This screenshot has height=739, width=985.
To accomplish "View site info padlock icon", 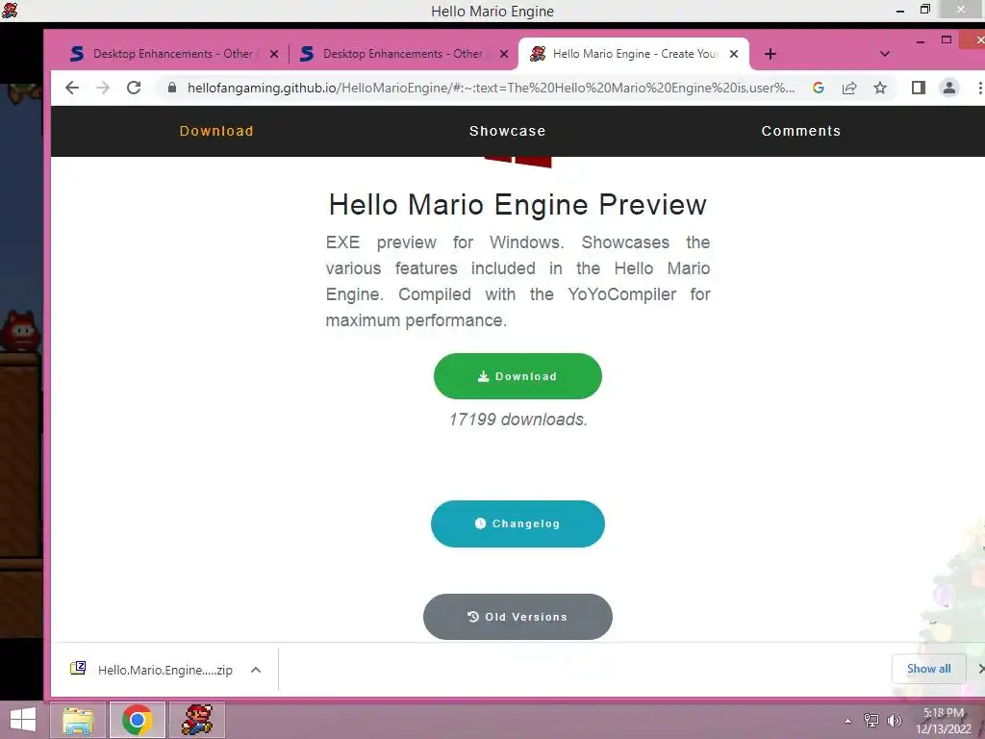I will coord(171,88).
